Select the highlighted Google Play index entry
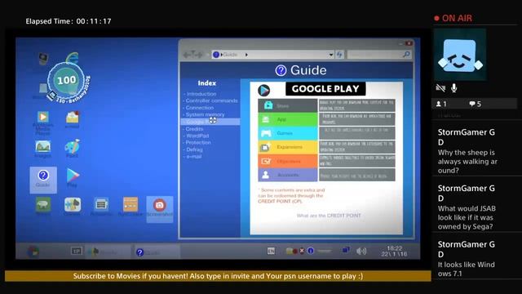Viewport: 522px width, 294px height. (x=210, y=122)
